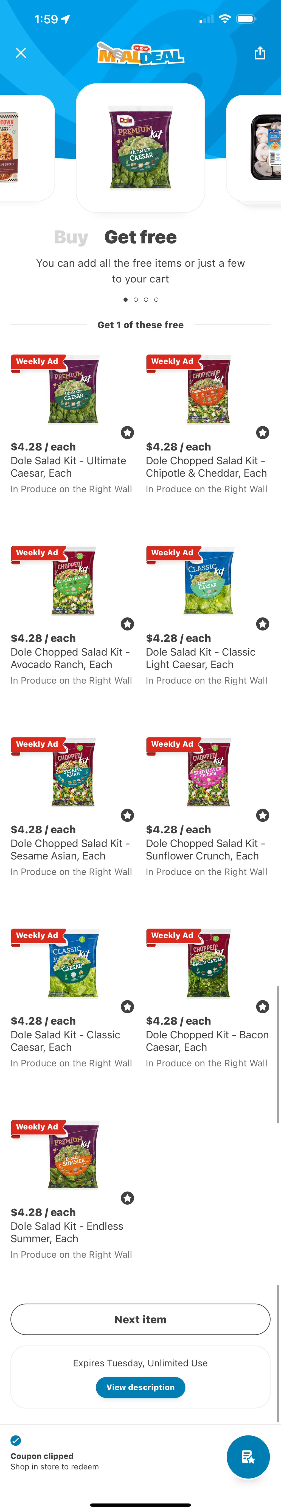Open the floating shopping list button

(248, 1457)
